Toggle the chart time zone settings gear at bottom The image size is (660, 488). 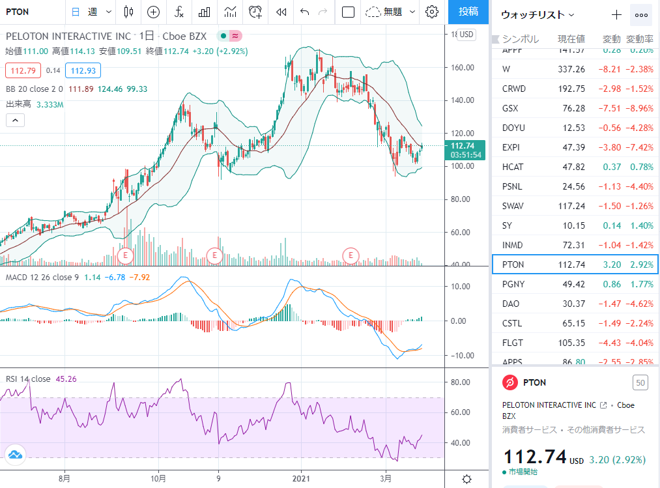click(466, 479)
